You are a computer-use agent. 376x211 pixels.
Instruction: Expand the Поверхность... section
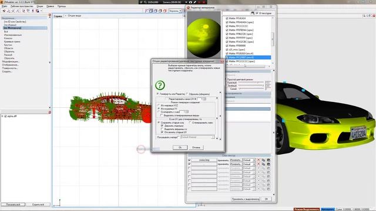[10, 68]
